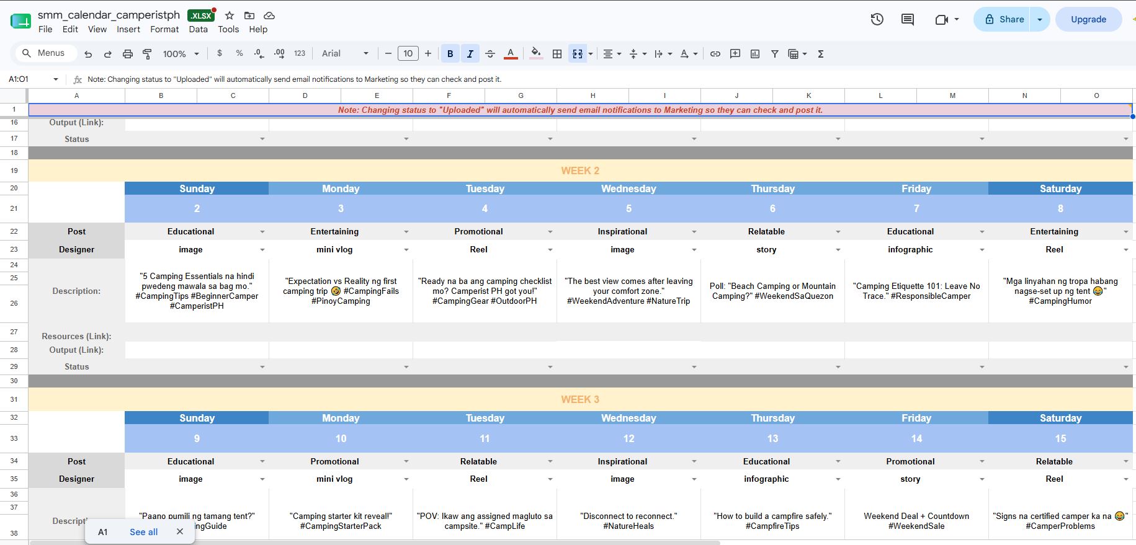Image resolution: width=1136 pixels, height=545 pixels.
Task: Select the Paint format tool
Action: click(x=148, y=54)
